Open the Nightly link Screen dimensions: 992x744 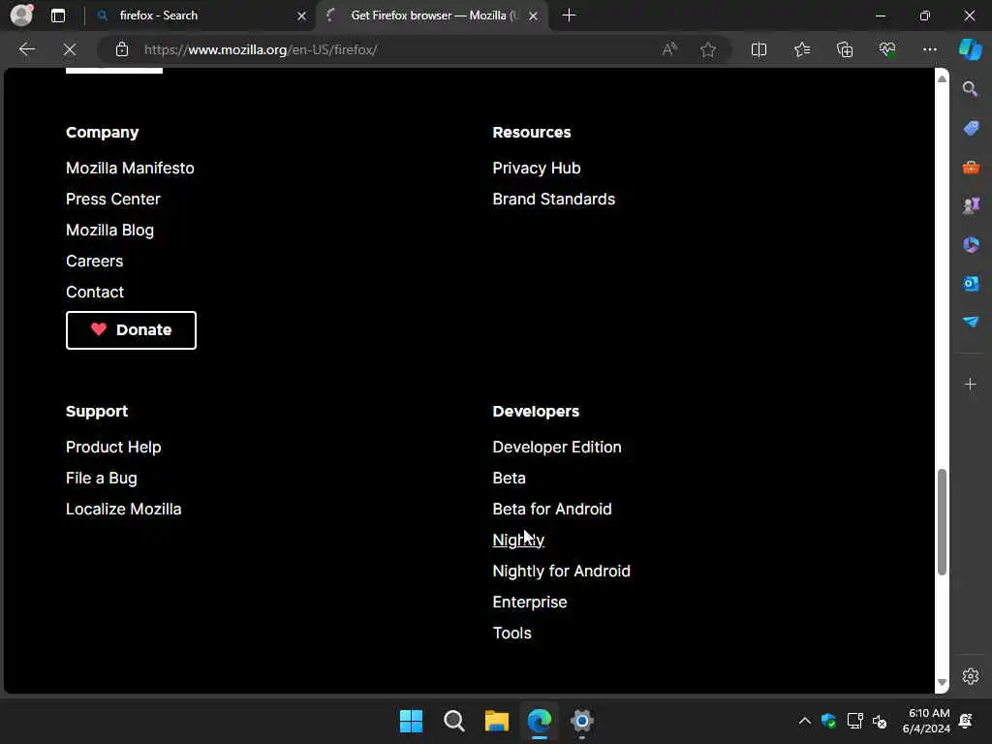(518, 540)
